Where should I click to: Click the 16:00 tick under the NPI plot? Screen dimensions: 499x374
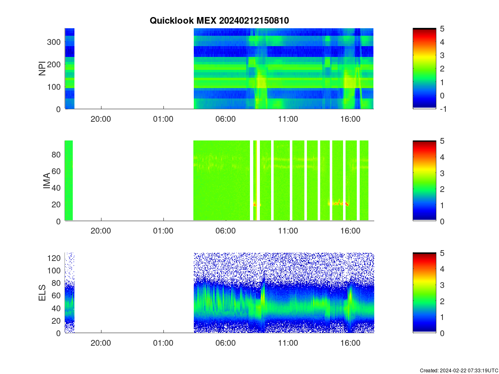coord(351,119)
